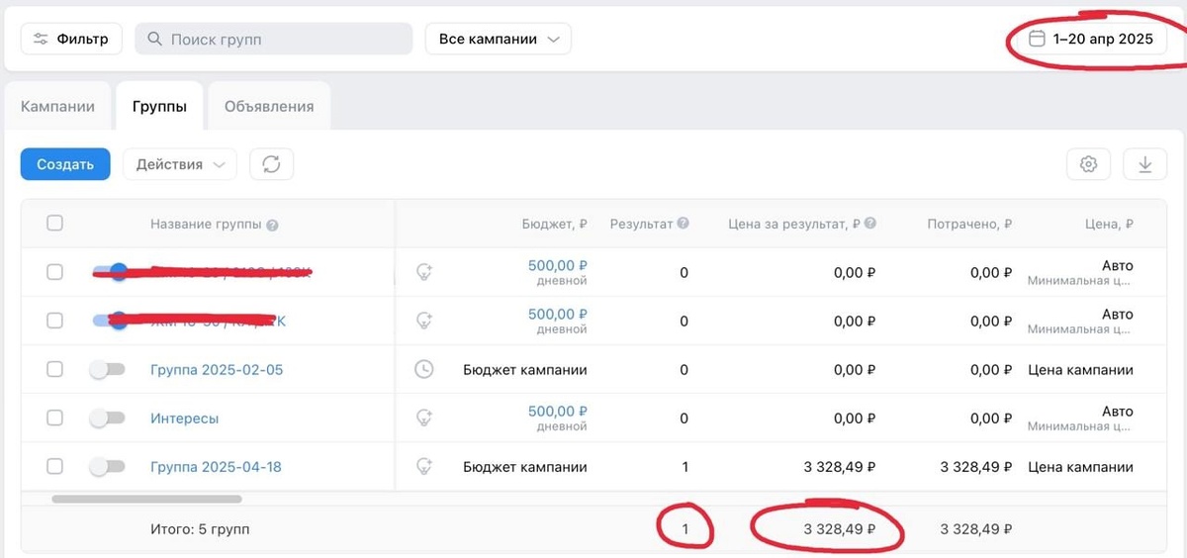Tick the checkbox for Группа 2025-04-18
This screenshot has height=558, width=1187.
[x=54, y=466]
